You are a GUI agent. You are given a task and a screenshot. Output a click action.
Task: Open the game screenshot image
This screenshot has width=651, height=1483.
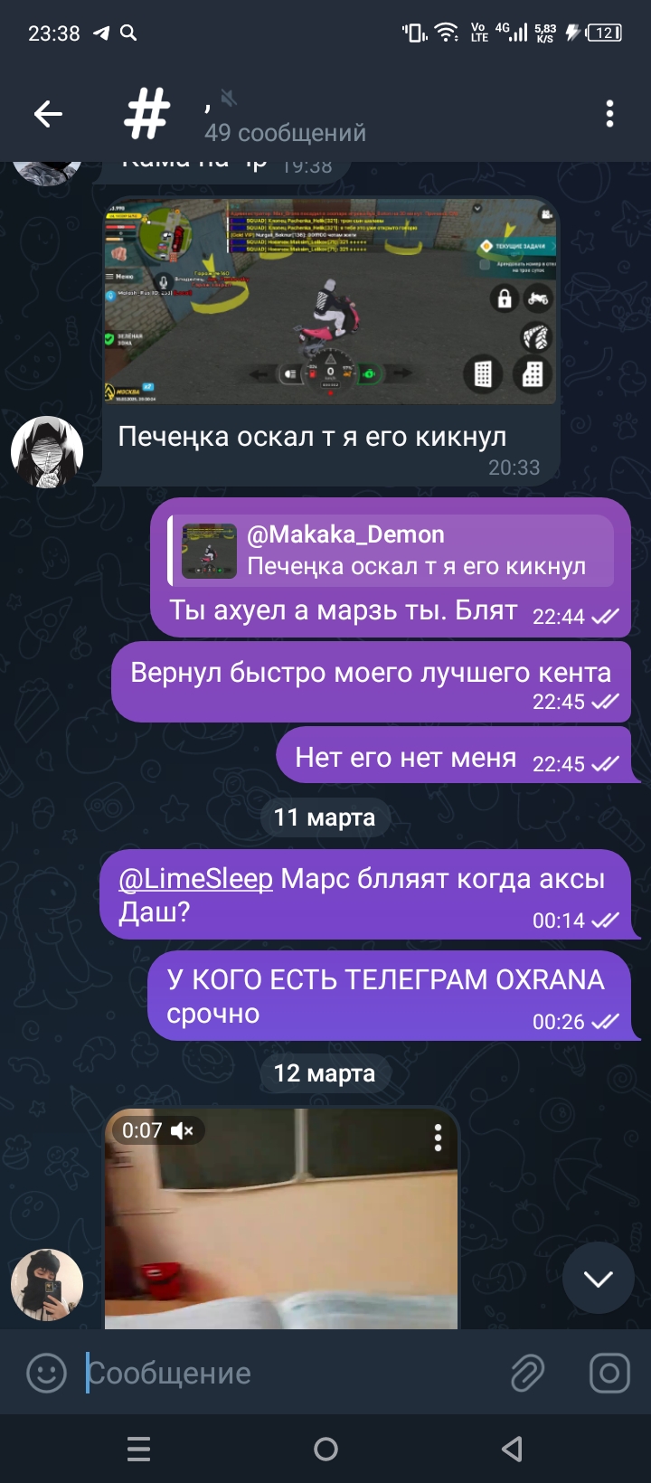tap(331, 301)
